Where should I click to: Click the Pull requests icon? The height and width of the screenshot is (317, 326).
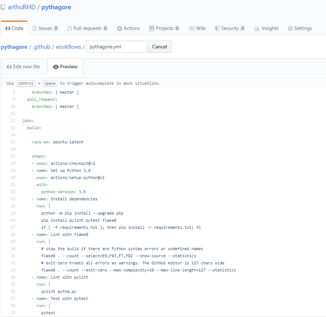click(70, 28)
